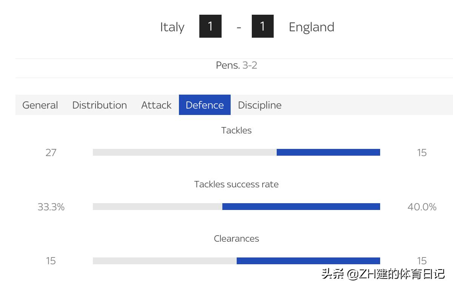The height and width of the screenshot is (288, 453).
Task: Open the Discipline tab
Action: tap(260, 105)
